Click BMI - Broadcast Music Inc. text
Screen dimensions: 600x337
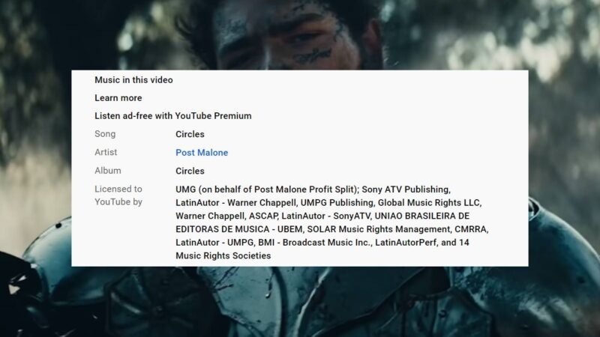click(313, 242)
